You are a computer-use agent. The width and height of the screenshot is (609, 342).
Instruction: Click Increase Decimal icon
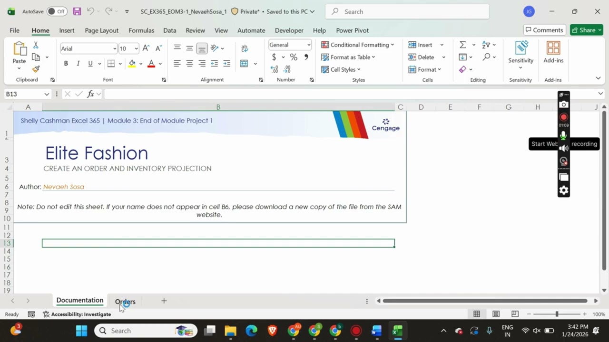[275, 69]
